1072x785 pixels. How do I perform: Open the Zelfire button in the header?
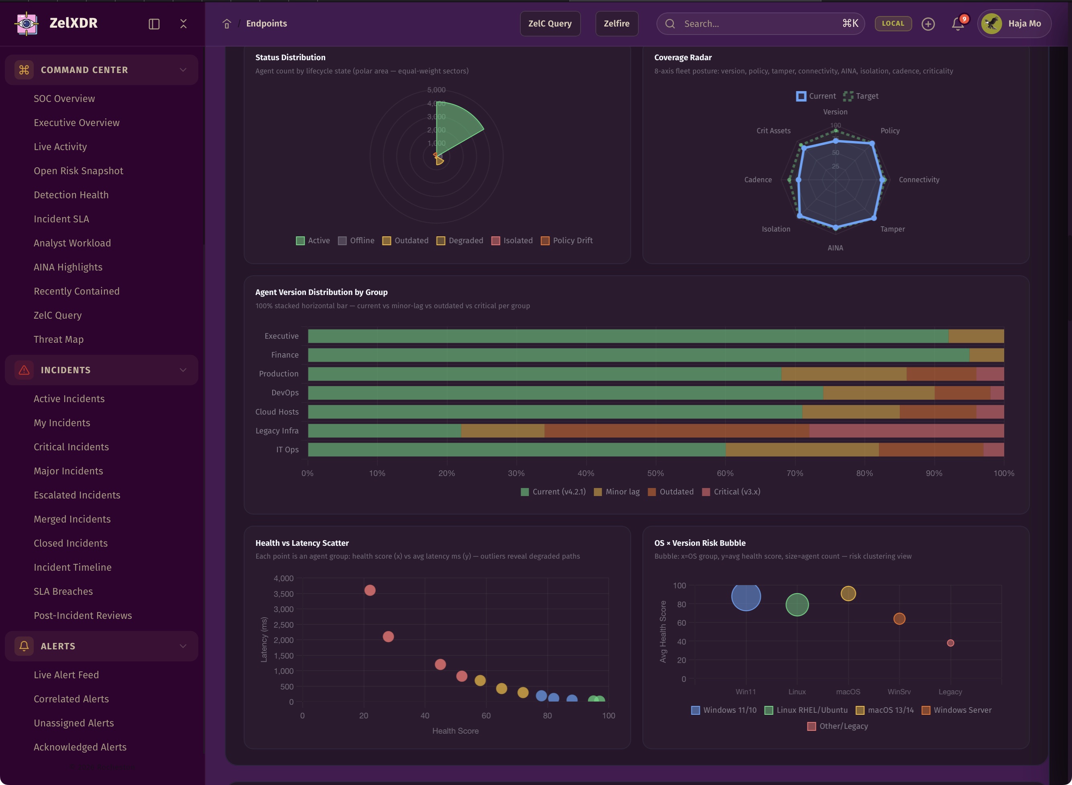[617, 24]
